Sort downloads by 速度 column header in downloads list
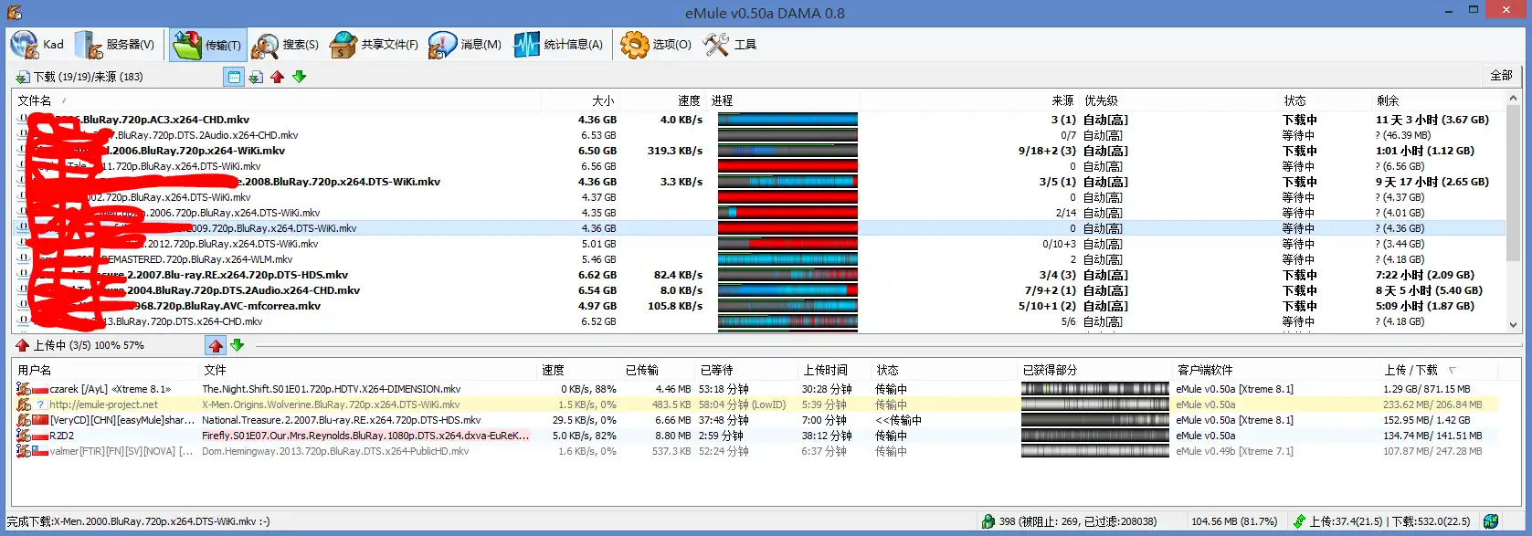The height and width of the screenshot is (536, 1532). coord(664,100)
